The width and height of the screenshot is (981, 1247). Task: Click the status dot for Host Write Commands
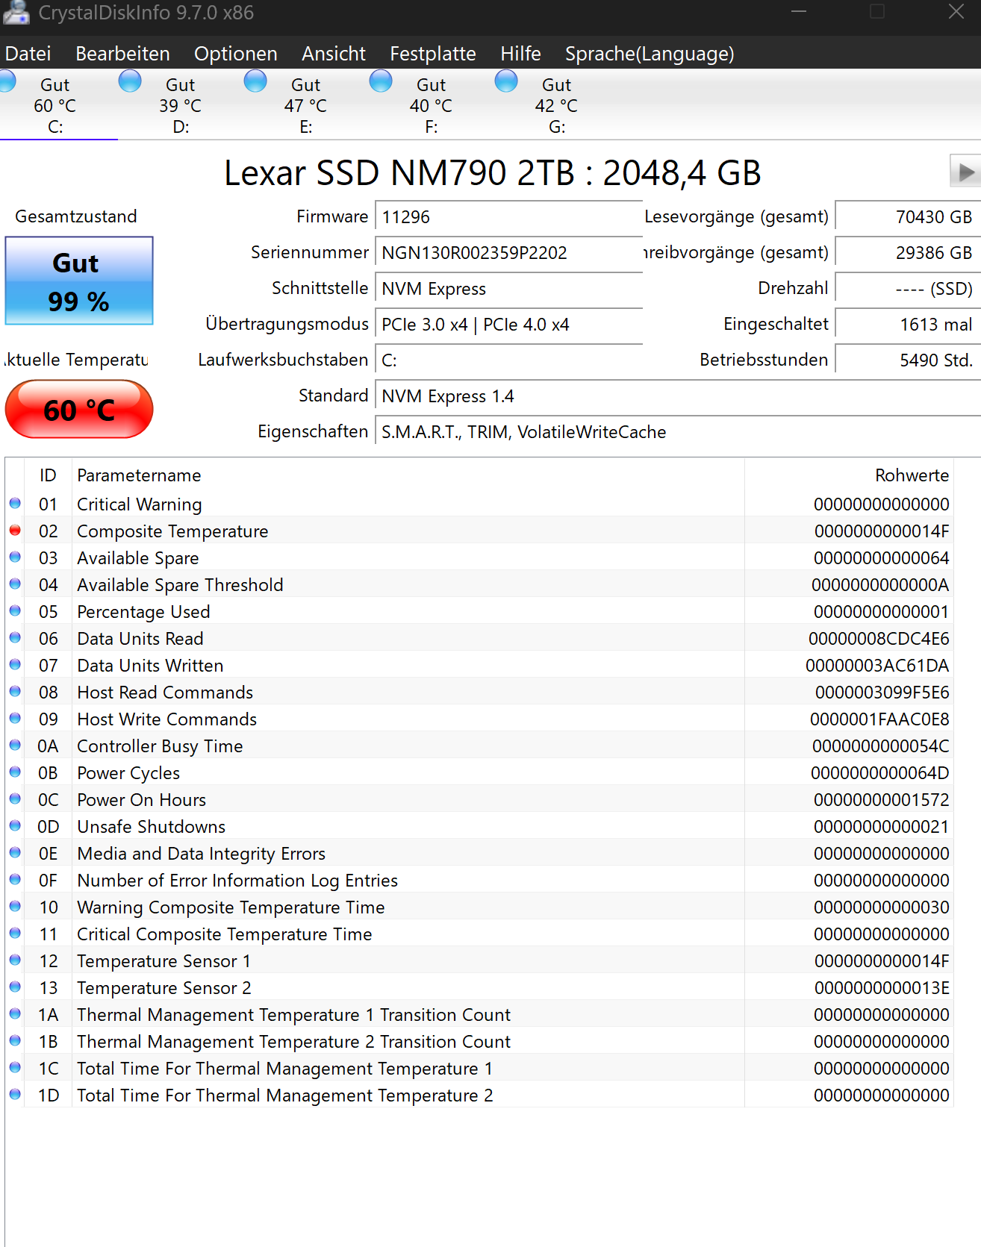(x=15, y=719)
